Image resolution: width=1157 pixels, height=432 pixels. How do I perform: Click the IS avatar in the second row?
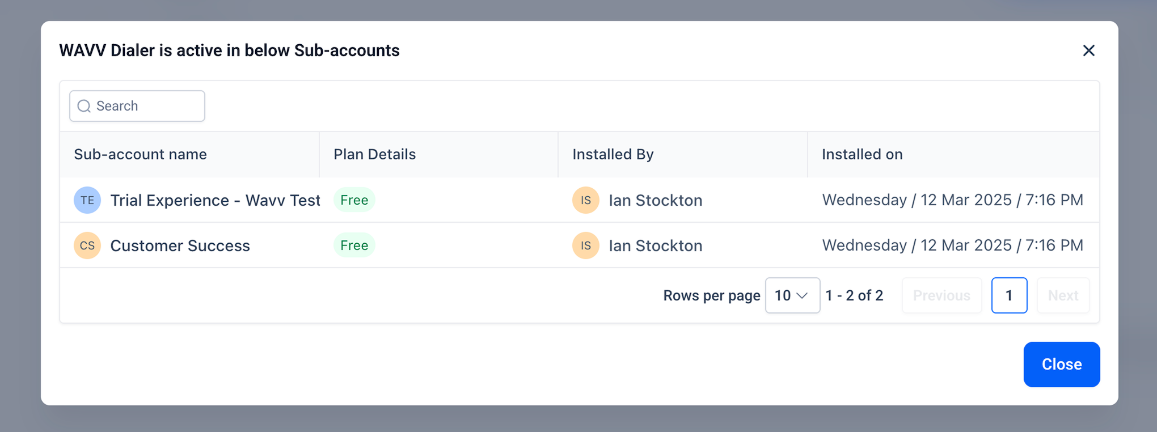click(x=586, y=245)
